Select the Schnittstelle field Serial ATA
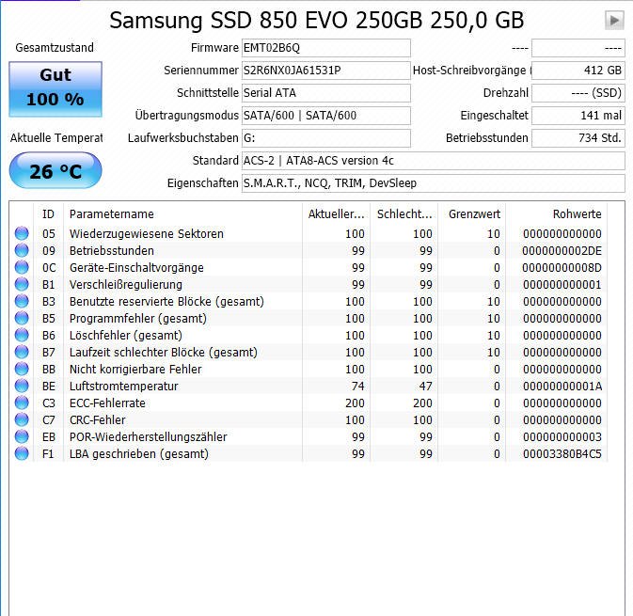Screen dimensions: 633x616 pos(326,93)
